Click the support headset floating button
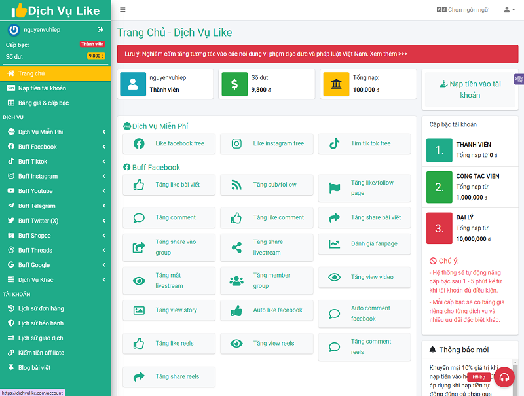Viewport: 524px width, 396px height. pyautogui.click(x=504, y=377)
